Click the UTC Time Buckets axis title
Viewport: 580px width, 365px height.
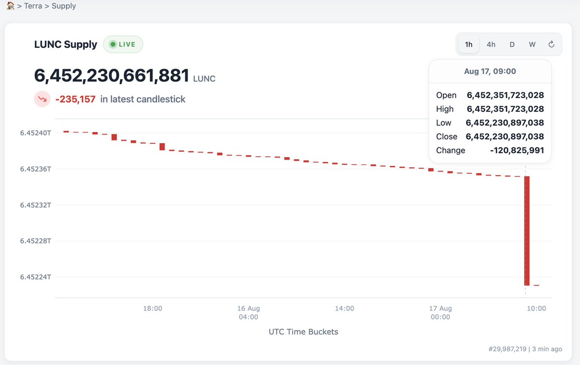pos(303,332)
